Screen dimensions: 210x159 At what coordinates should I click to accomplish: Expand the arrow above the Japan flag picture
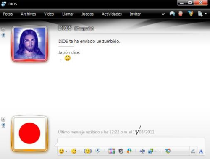point(3,119)
